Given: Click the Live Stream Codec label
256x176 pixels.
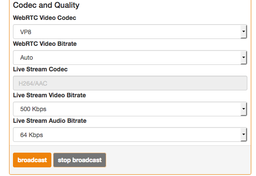Looking at the screenshot, I should click(40, 69).
